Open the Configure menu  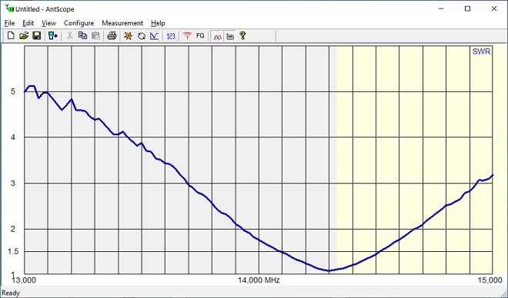tap(79, 23)
